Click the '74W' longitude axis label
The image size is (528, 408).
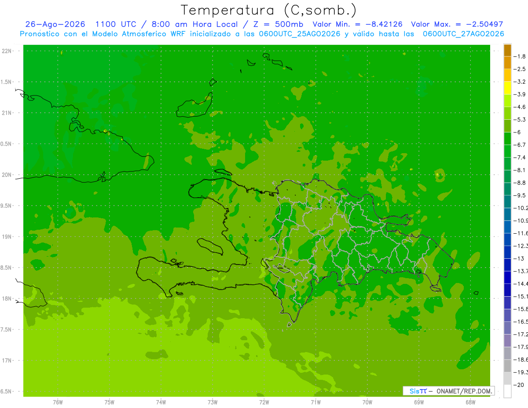pyautogui.click(x=161, y=402)
